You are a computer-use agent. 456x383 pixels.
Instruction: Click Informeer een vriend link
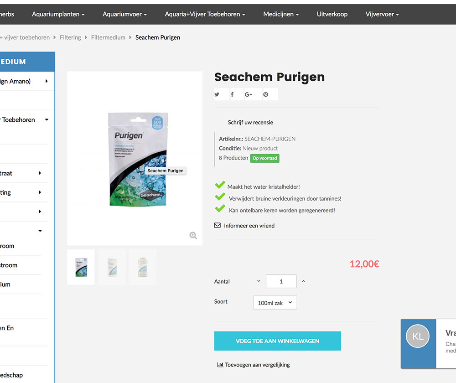(249, 226)
